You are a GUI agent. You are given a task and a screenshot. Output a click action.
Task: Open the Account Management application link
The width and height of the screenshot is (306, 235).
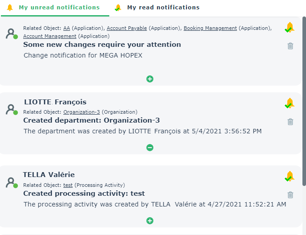[x=50, y=36]
